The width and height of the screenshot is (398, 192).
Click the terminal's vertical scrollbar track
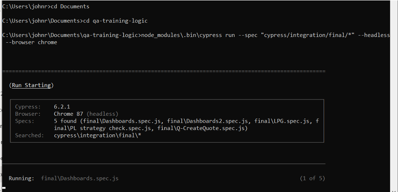(x=394, y=96)
